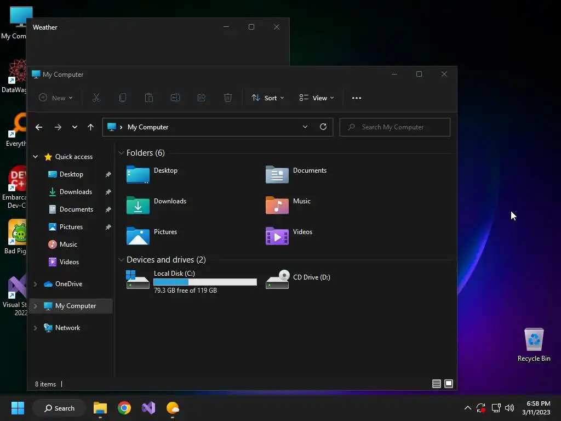This screenshot has width=561, height=421.
Task: Show hidden icons in system tray
Action: click(468, 408)
